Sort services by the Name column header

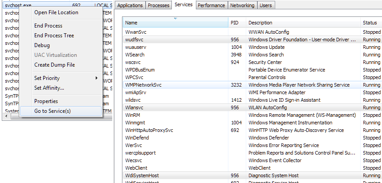(175, 23)
